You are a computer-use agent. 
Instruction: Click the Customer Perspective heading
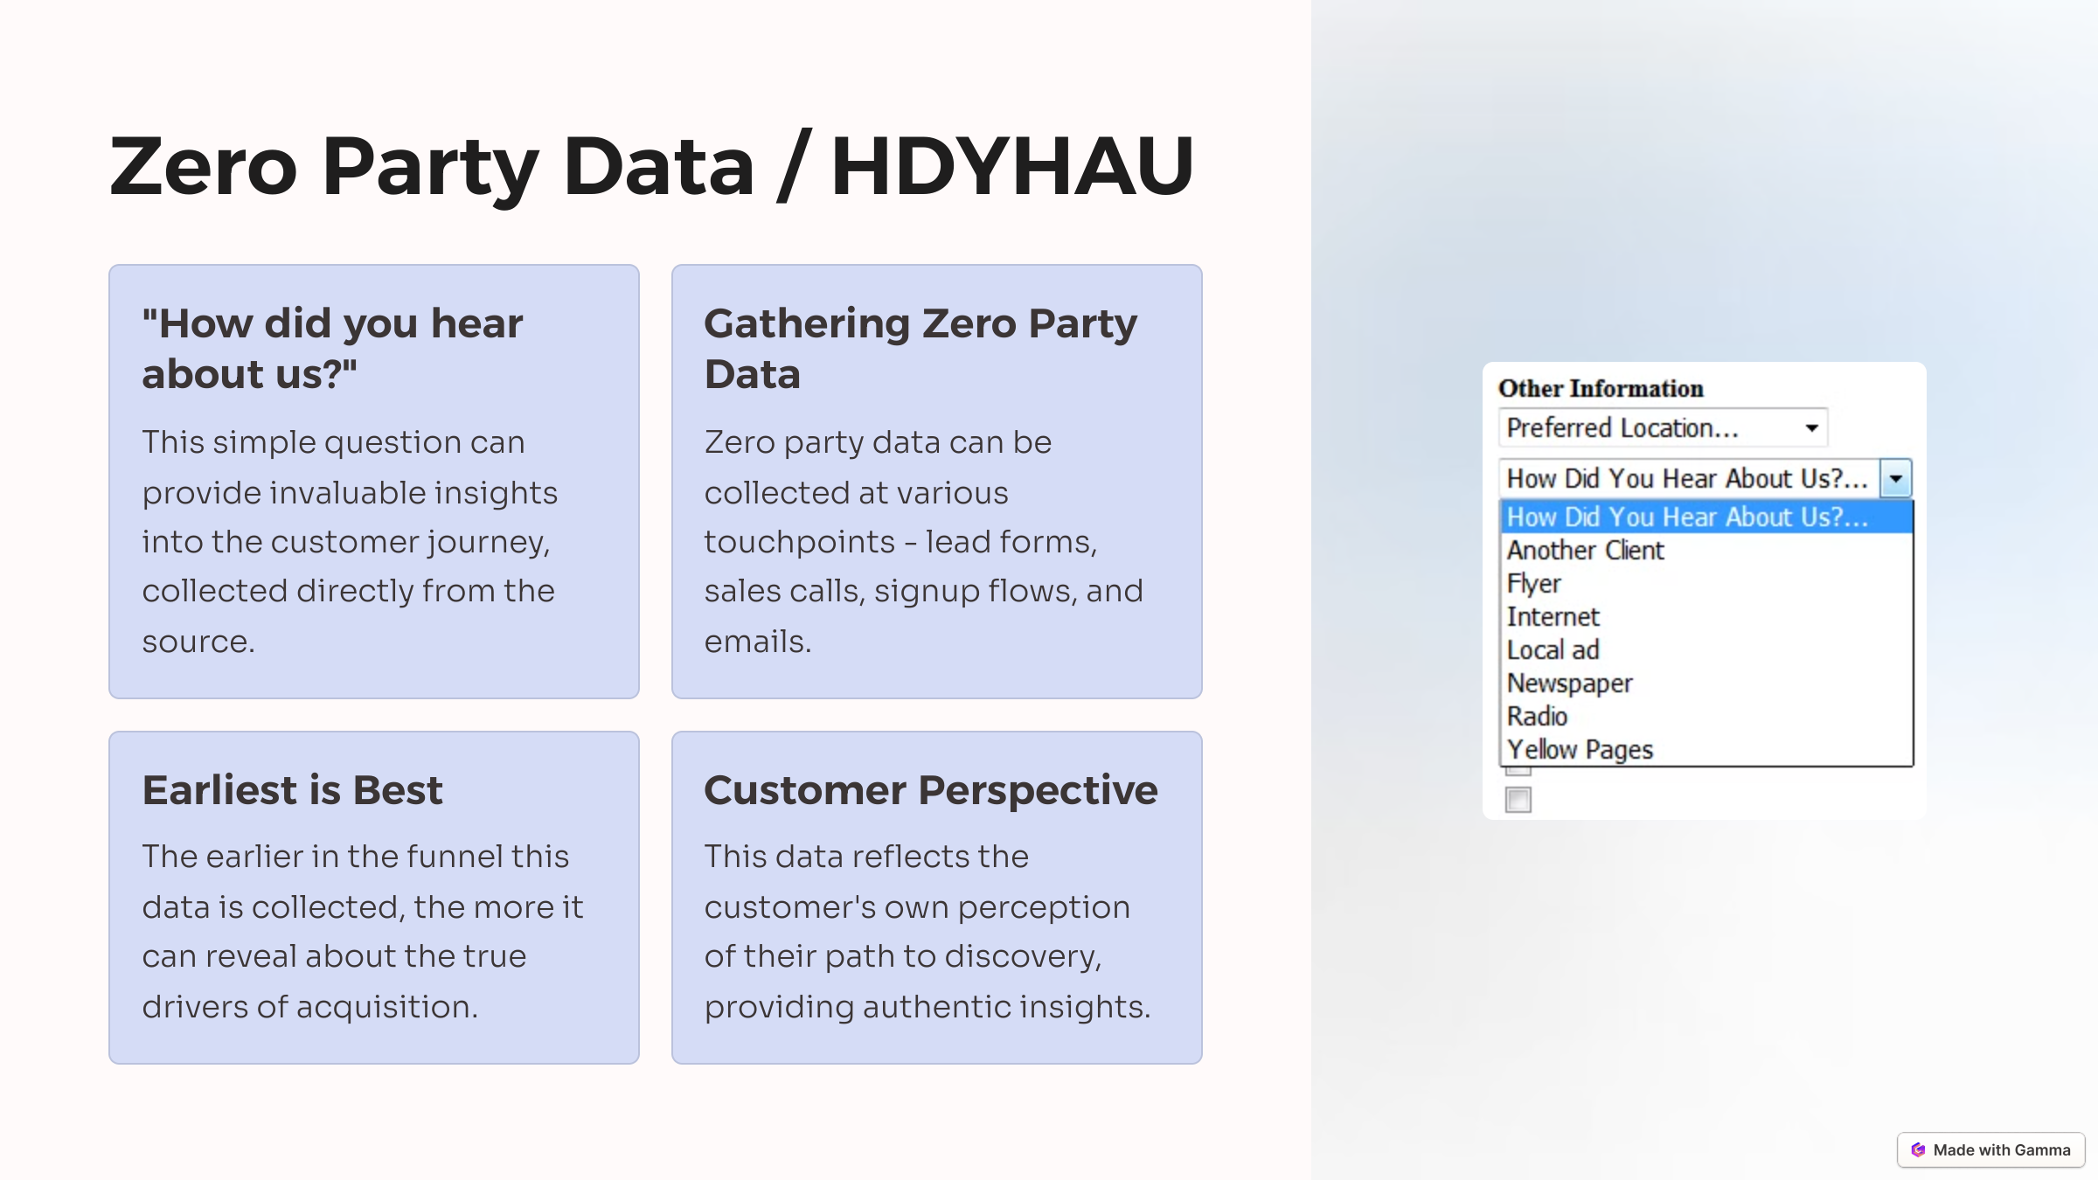[x=931, y=789]
